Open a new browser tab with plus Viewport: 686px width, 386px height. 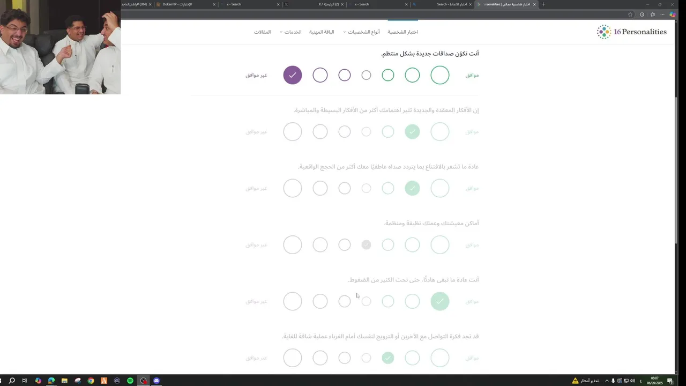click(543, 4)
